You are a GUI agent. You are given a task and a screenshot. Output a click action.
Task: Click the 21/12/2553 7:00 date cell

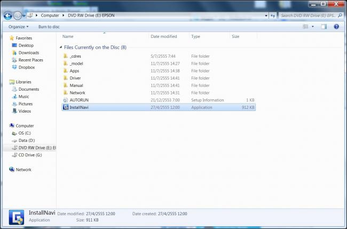pyautogui.click(x=165, y=100)
